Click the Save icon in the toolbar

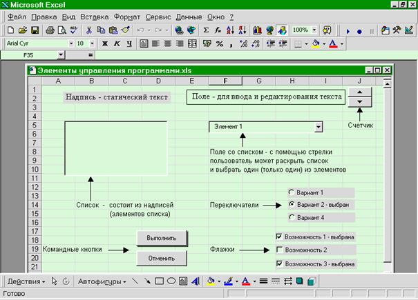(x=35, y=30)
